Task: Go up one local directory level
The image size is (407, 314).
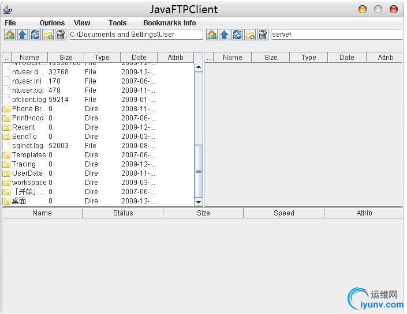Action: coord(23,35)
